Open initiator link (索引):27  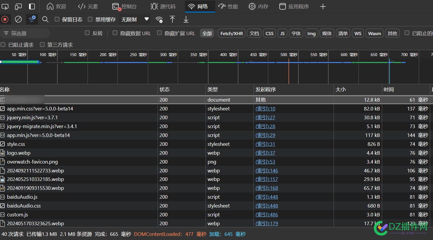(265, 117)
